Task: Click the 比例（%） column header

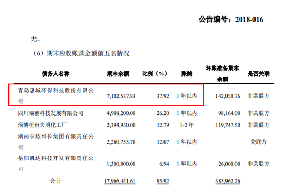Action: [154, 74]
